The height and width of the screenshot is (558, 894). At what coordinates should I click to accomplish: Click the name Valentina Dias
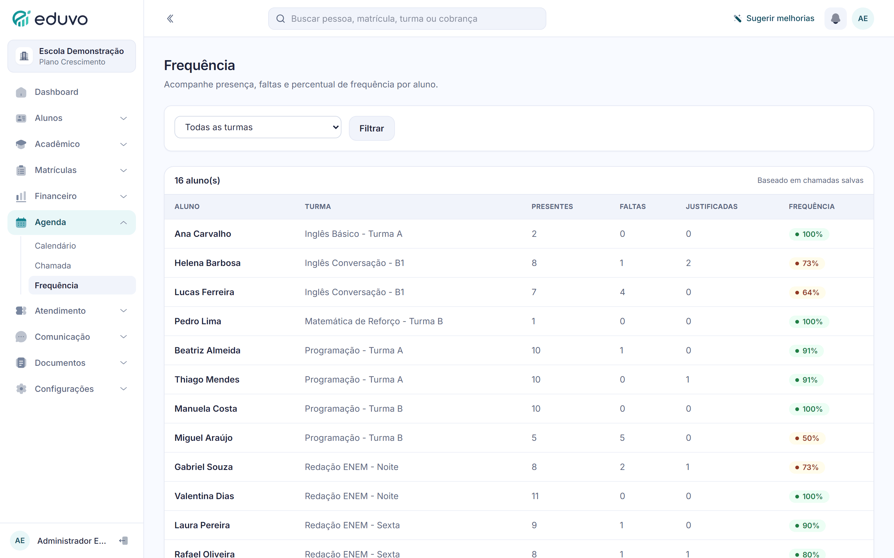point(204,496)
